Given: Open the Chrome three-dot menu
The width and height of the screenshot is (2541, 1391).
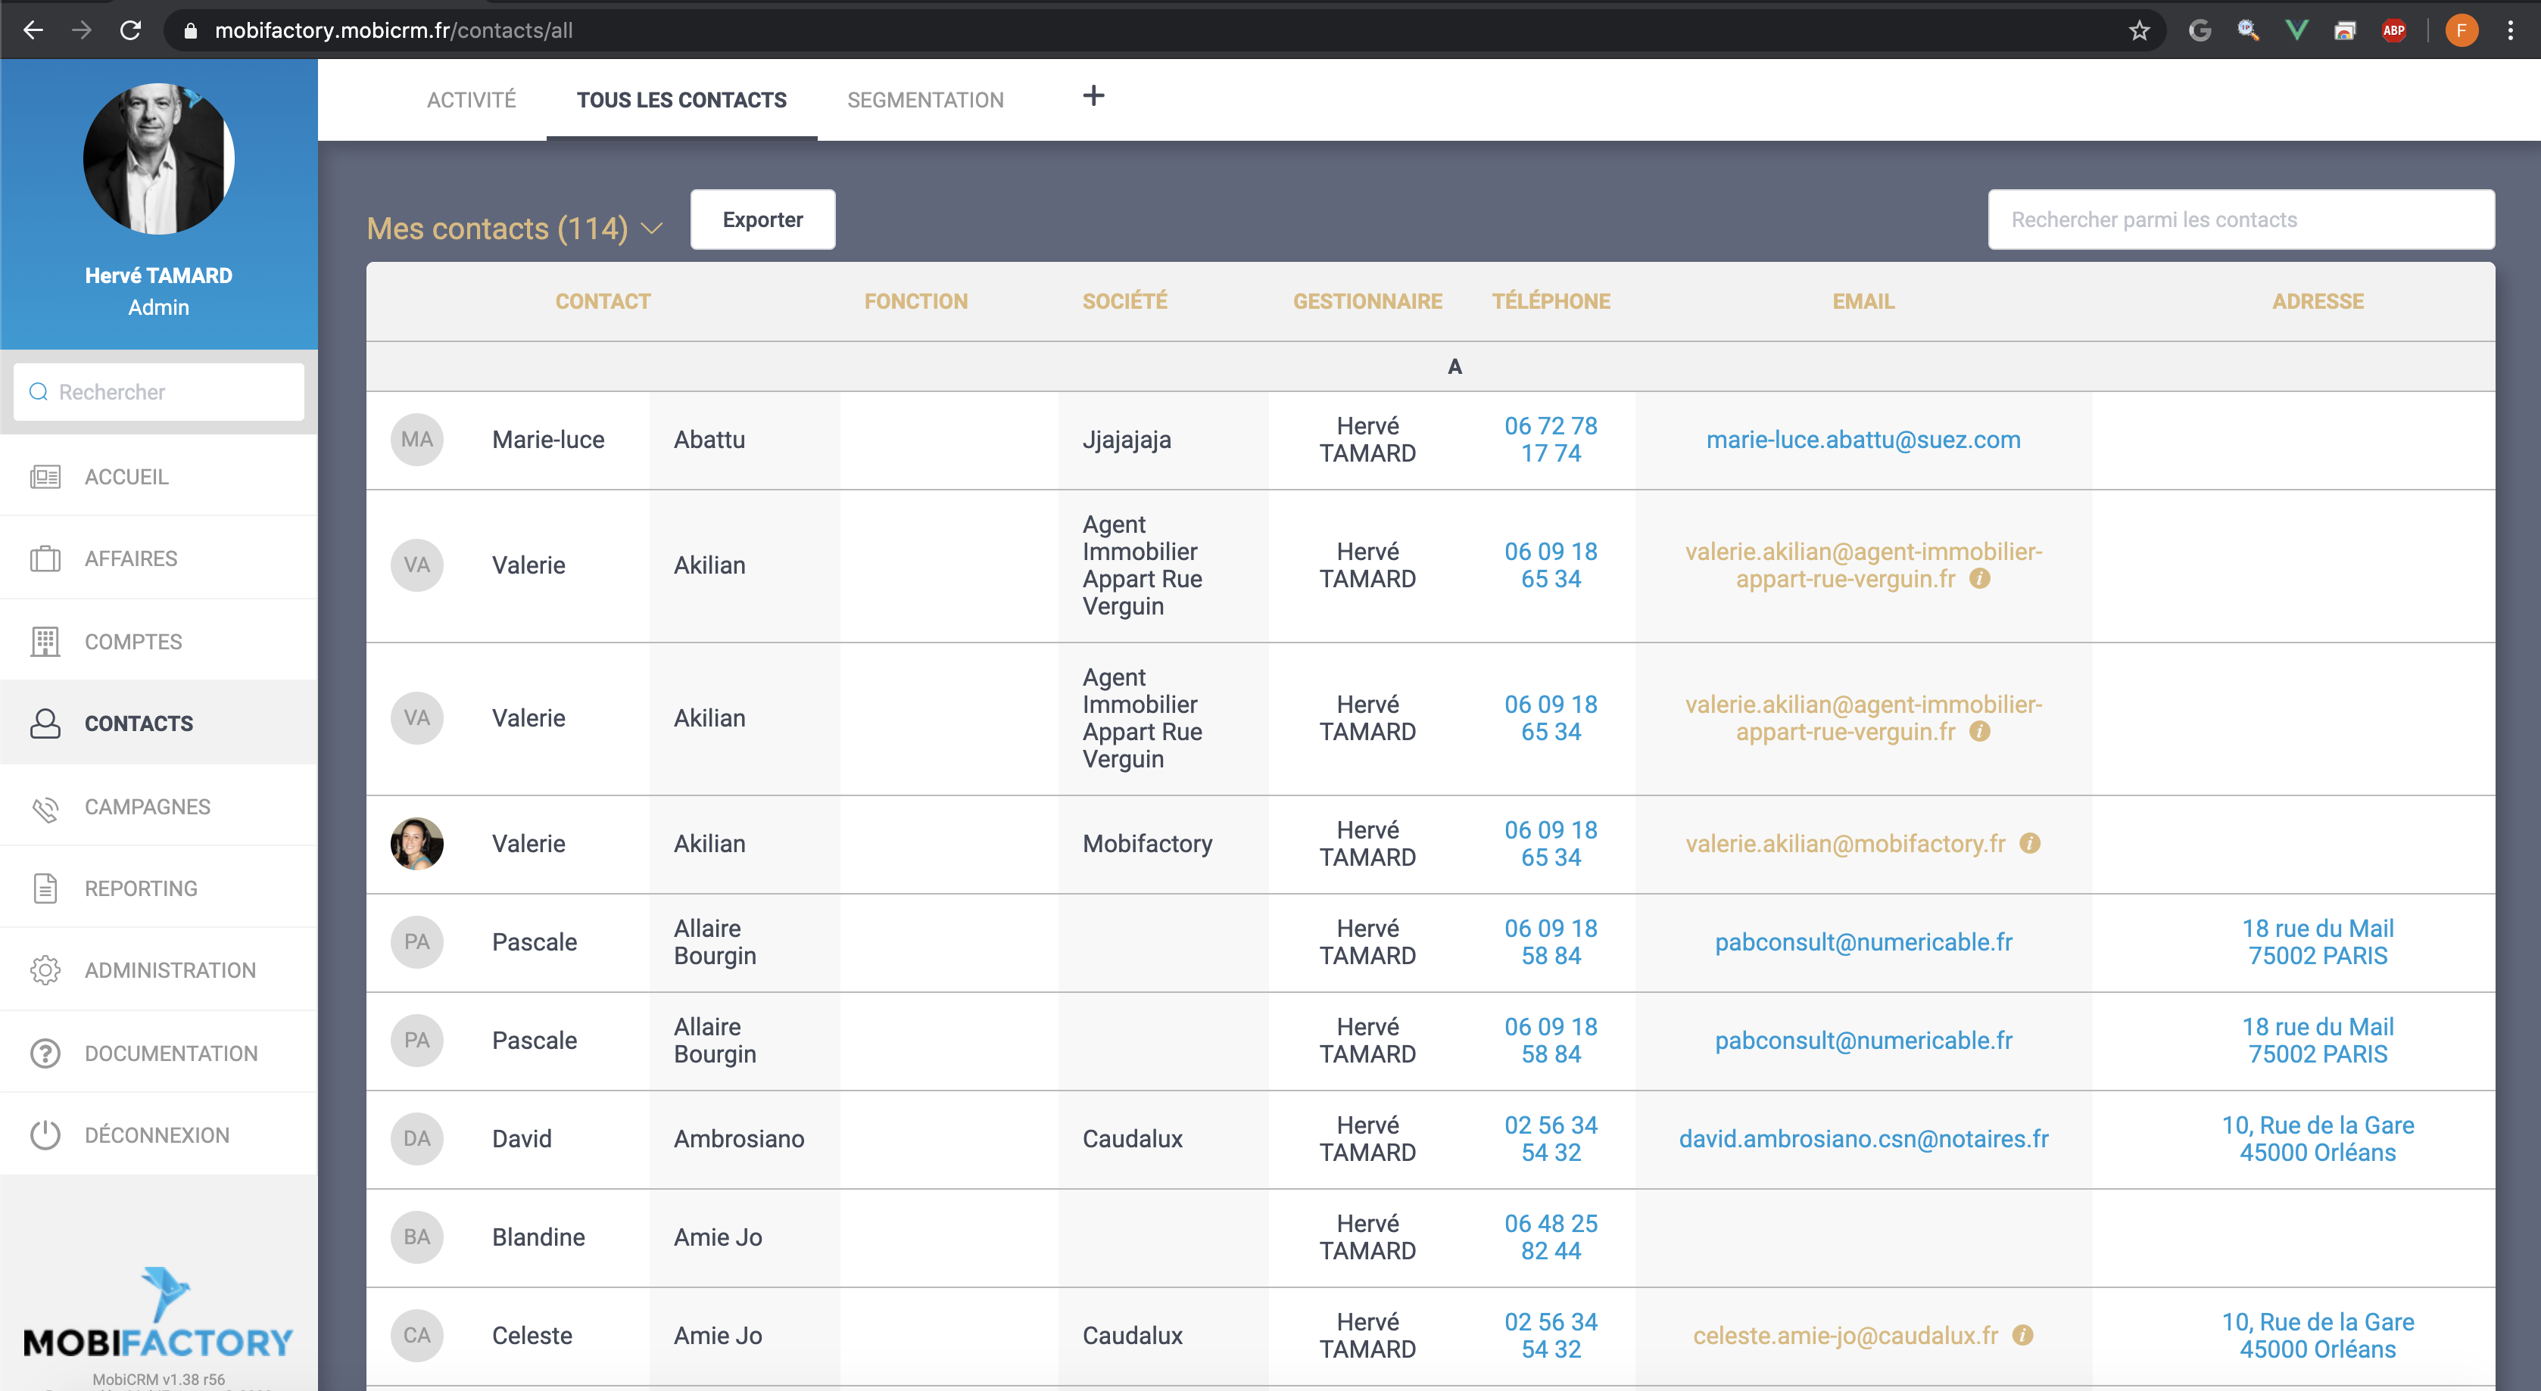Looking at the screenshot, I should tap(2511, 30).
